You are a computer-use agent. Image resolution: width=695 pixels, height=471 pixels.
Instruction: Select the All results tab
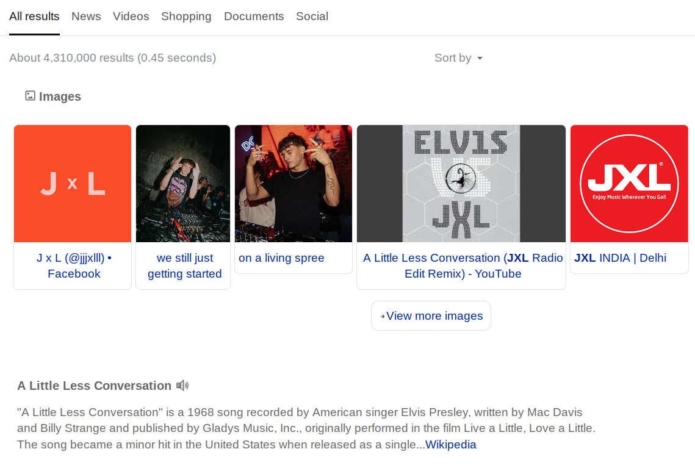(34, 16)
